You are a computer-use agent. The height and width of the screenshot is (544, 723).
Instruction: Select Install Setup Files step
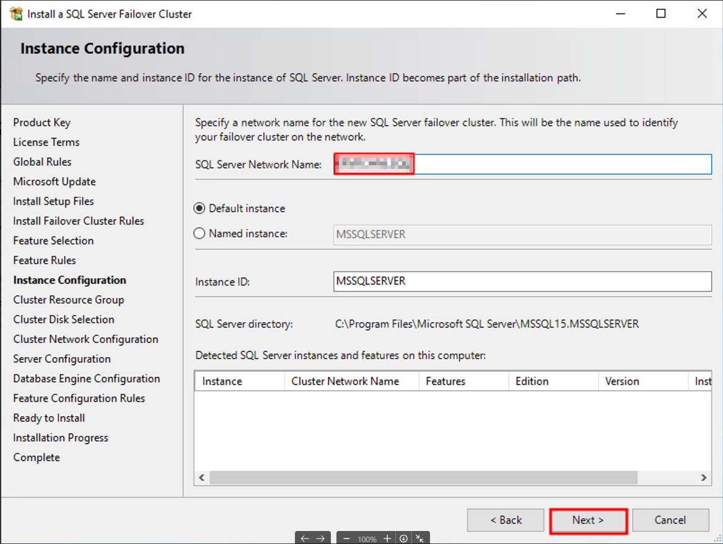tap(53, 201)
